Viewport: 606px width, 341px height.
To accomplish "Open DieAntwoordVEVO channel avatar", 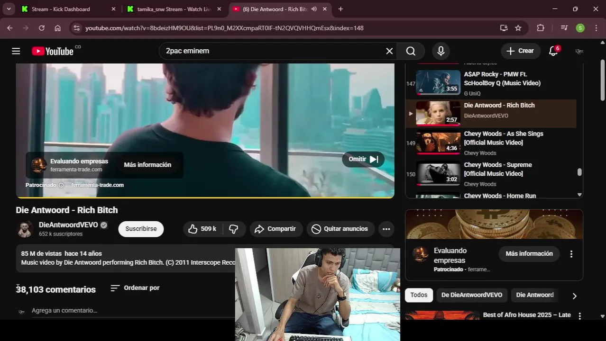I will coord(25,229).
